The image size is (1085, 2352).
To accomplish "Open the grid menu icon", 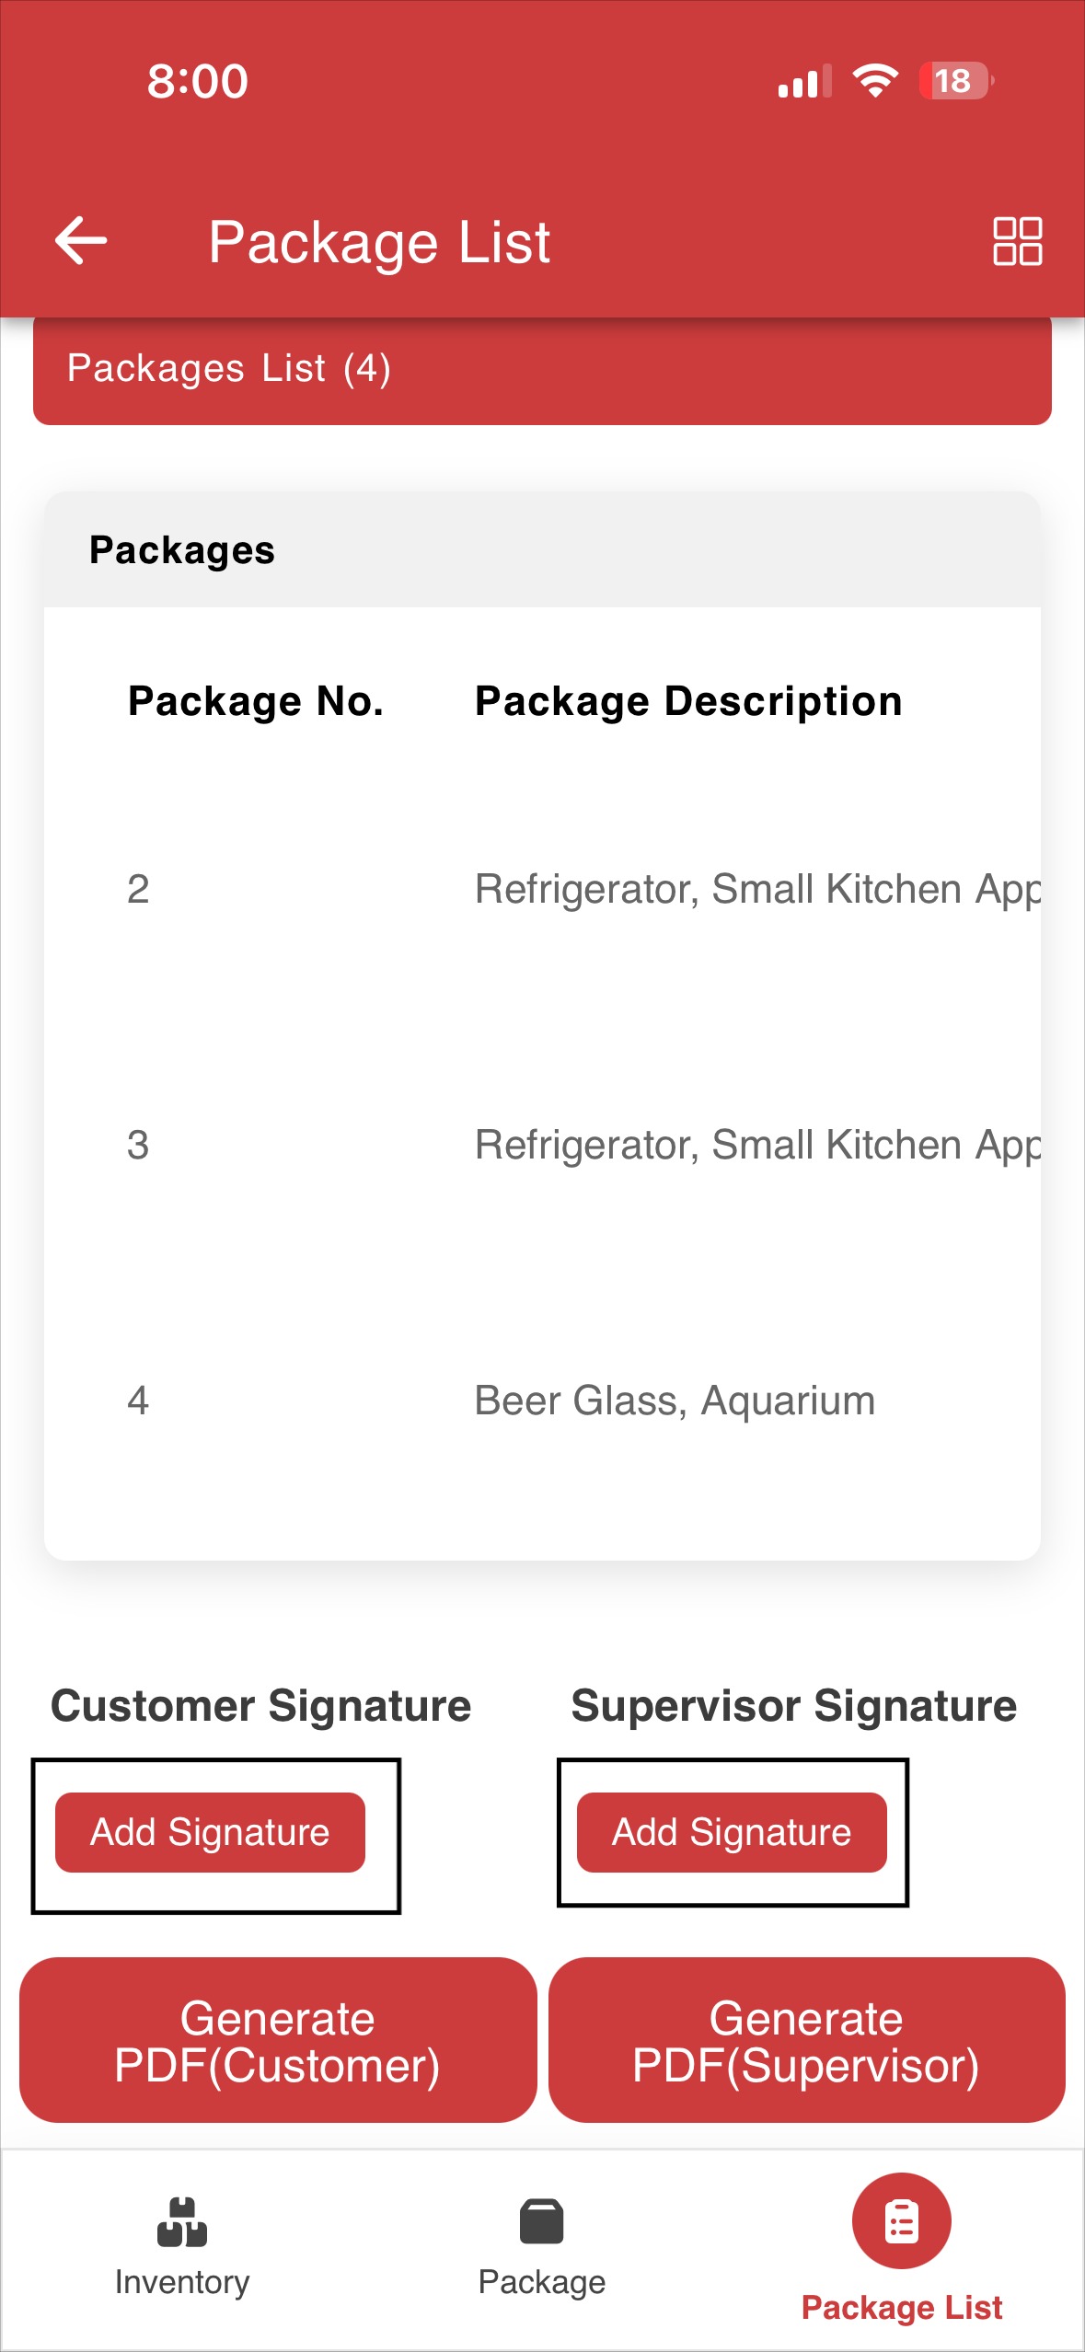I will pyautogui.click(x=1017, y=241).
